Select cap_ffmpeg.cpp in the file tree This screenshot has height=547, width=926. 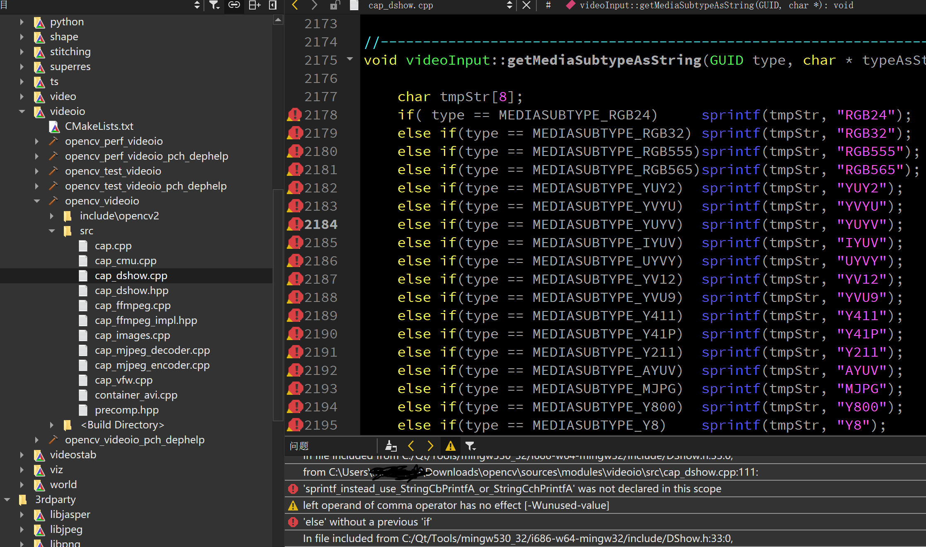tap(133, 305)
